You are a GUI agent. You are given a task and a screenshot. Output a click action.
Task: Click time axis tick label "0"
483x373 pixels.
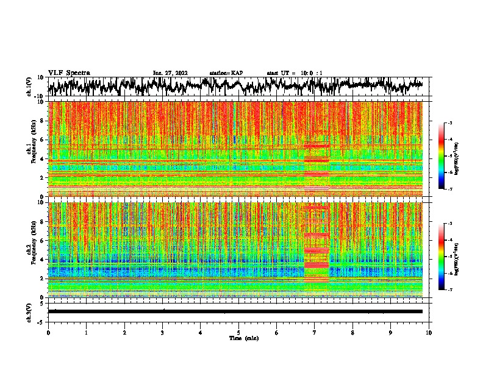point(48,333)
